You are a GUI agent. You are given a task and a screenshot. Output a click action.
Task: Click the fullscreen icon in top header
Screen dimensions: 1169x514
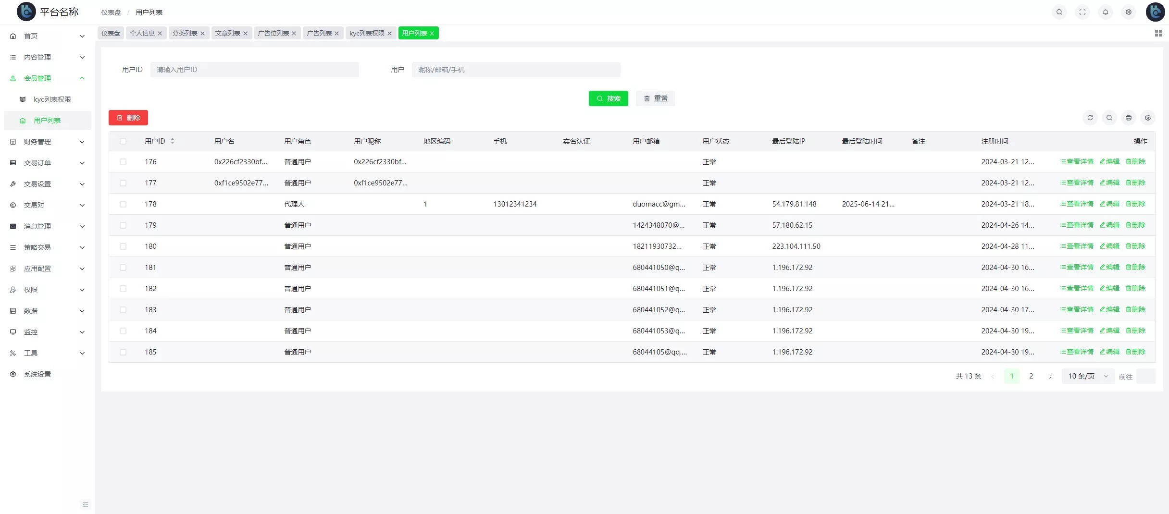[1082, 12]
